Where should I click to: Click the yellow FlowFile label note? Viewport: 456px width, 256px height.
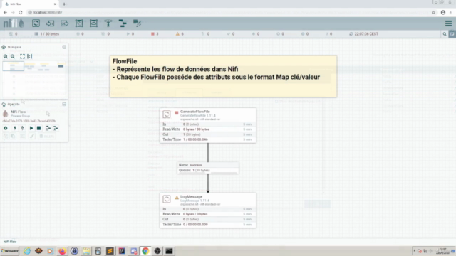tap(223, 77)
